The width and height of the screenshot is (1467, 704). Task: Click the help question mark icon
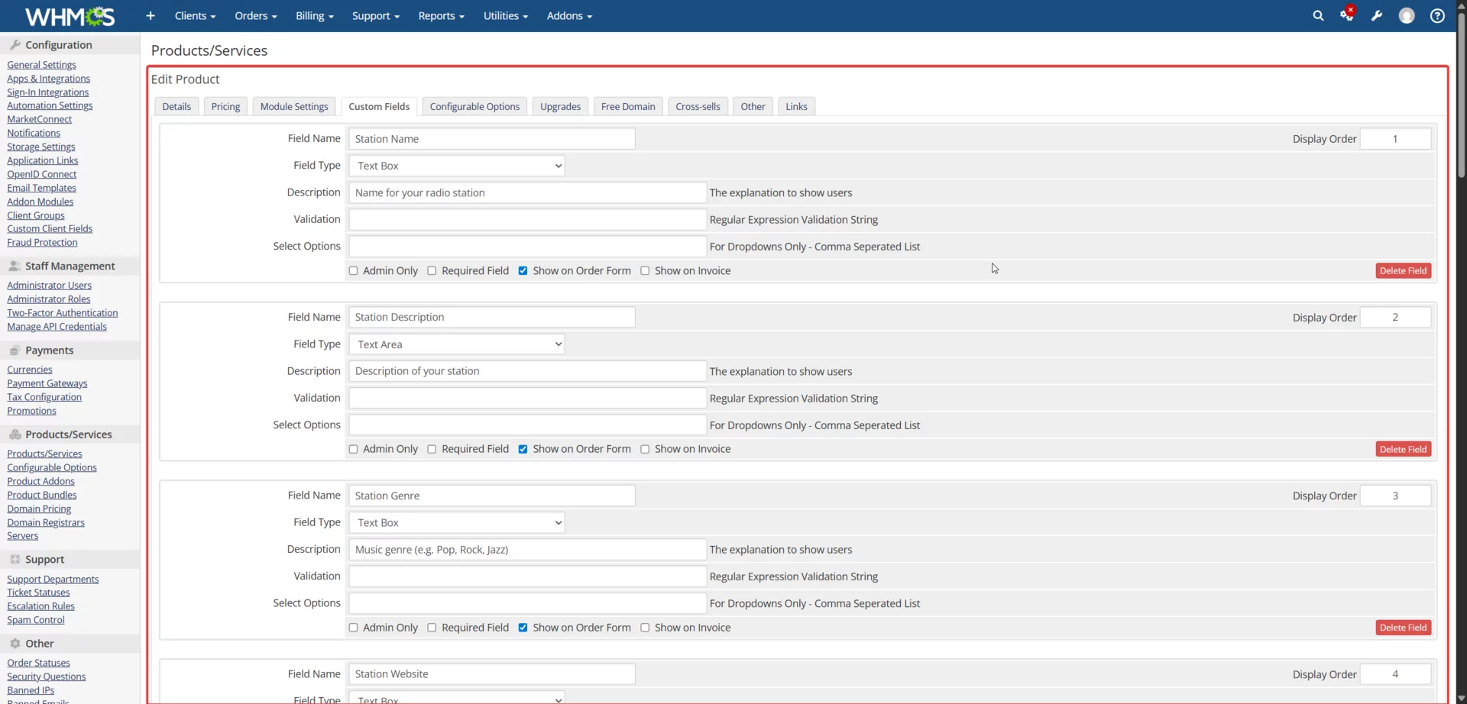pos(1437,15)
